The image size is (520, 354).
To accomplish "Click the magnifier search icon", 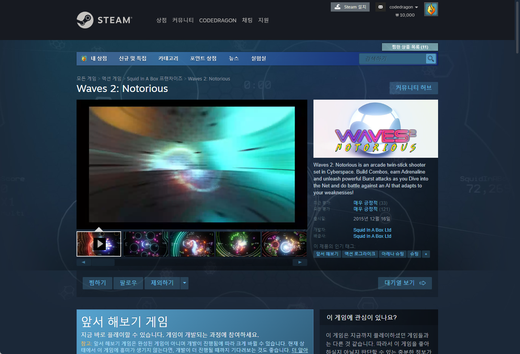I will (x=431, y=58).
